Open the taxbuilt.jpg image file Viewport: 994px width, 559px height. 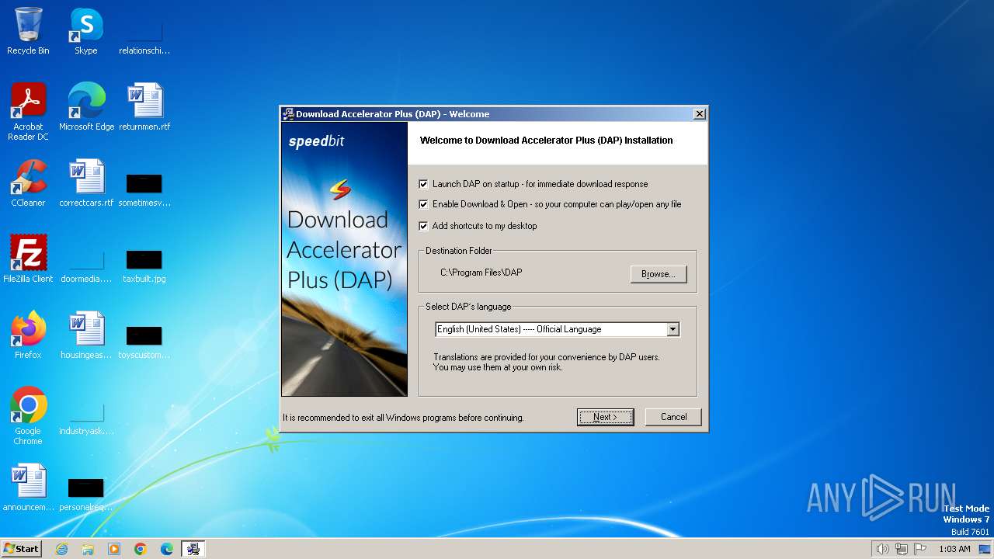click(x=144, y=267)
